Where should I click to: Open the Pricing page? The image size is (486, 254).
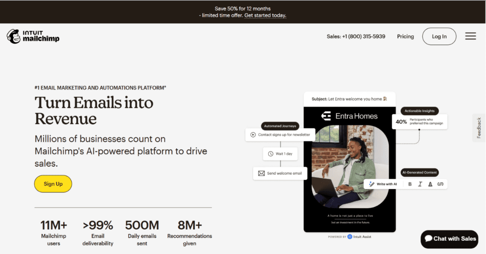405,36
